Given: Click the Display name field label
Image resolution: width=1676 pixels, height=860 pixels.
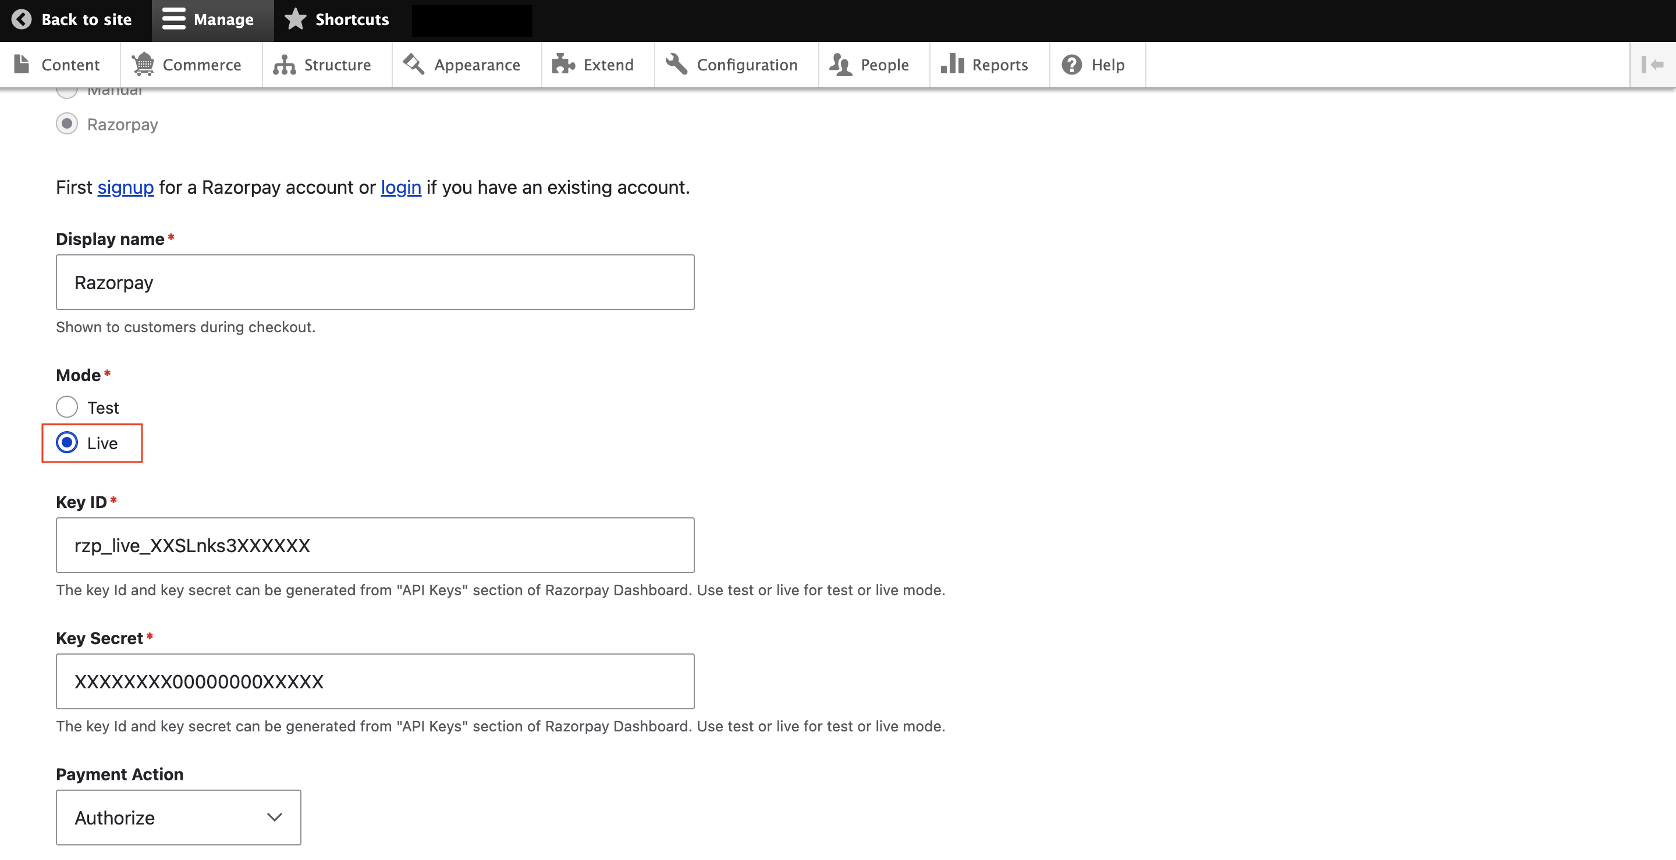Looking at the screenshot, I should pyautogui.click(x=110, y=239).
